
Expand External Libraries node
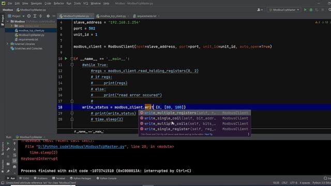[8, 44]
